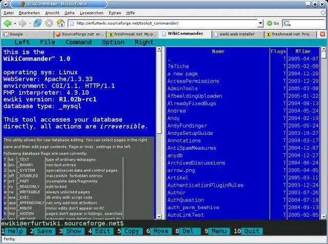Screen dimensions: 328x244
Task: Switch to the SourceForge.net tab
Action: (80, 34)
